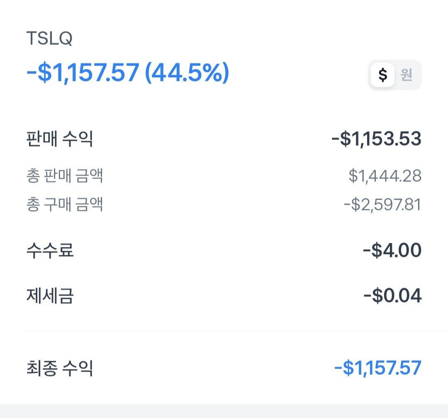Image resolution: width=448 pixels, height=418 pixels.
Task: Select the 제세금 tax row label
Action: click(x=50, y=296)
